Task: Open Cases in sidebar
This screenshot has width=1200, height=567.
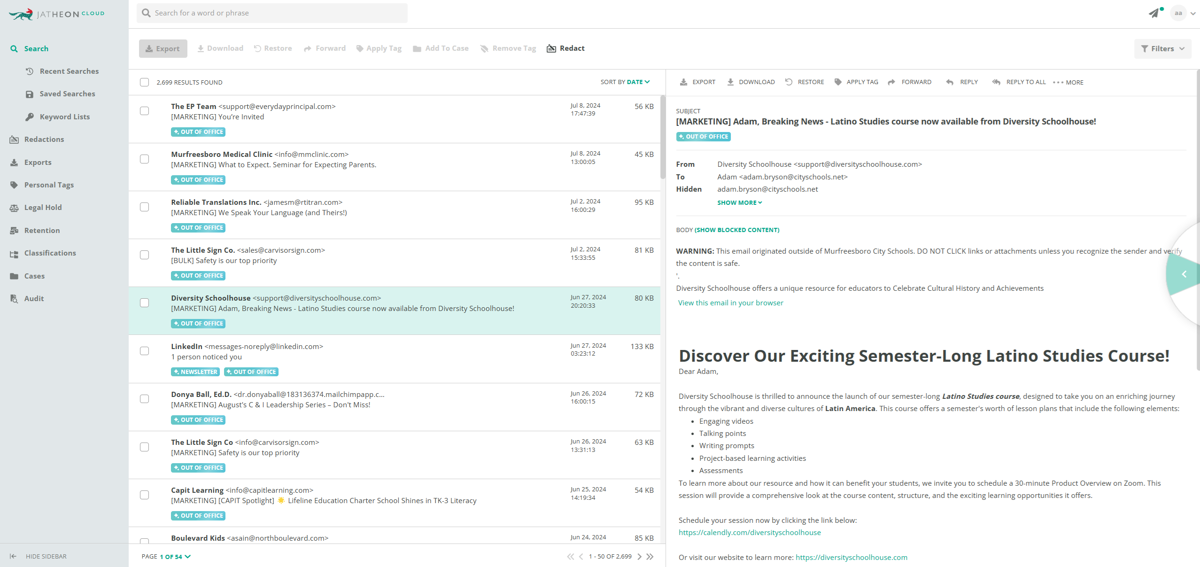Action: (34, 276)
